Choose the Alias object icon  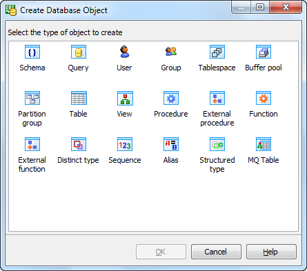tap(171, 144)
